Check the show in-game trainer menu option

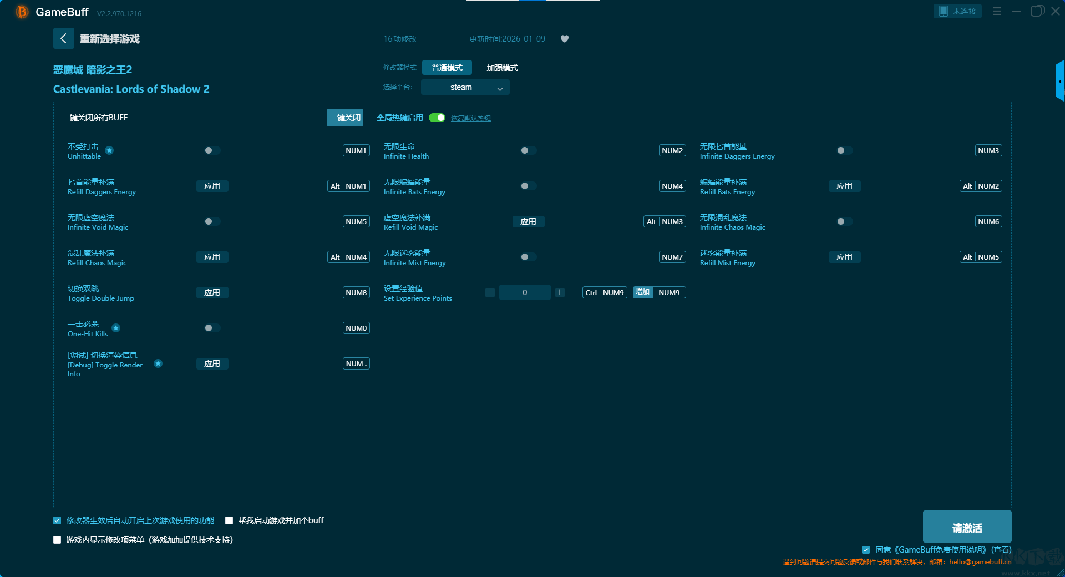click(x=57, y=540)
